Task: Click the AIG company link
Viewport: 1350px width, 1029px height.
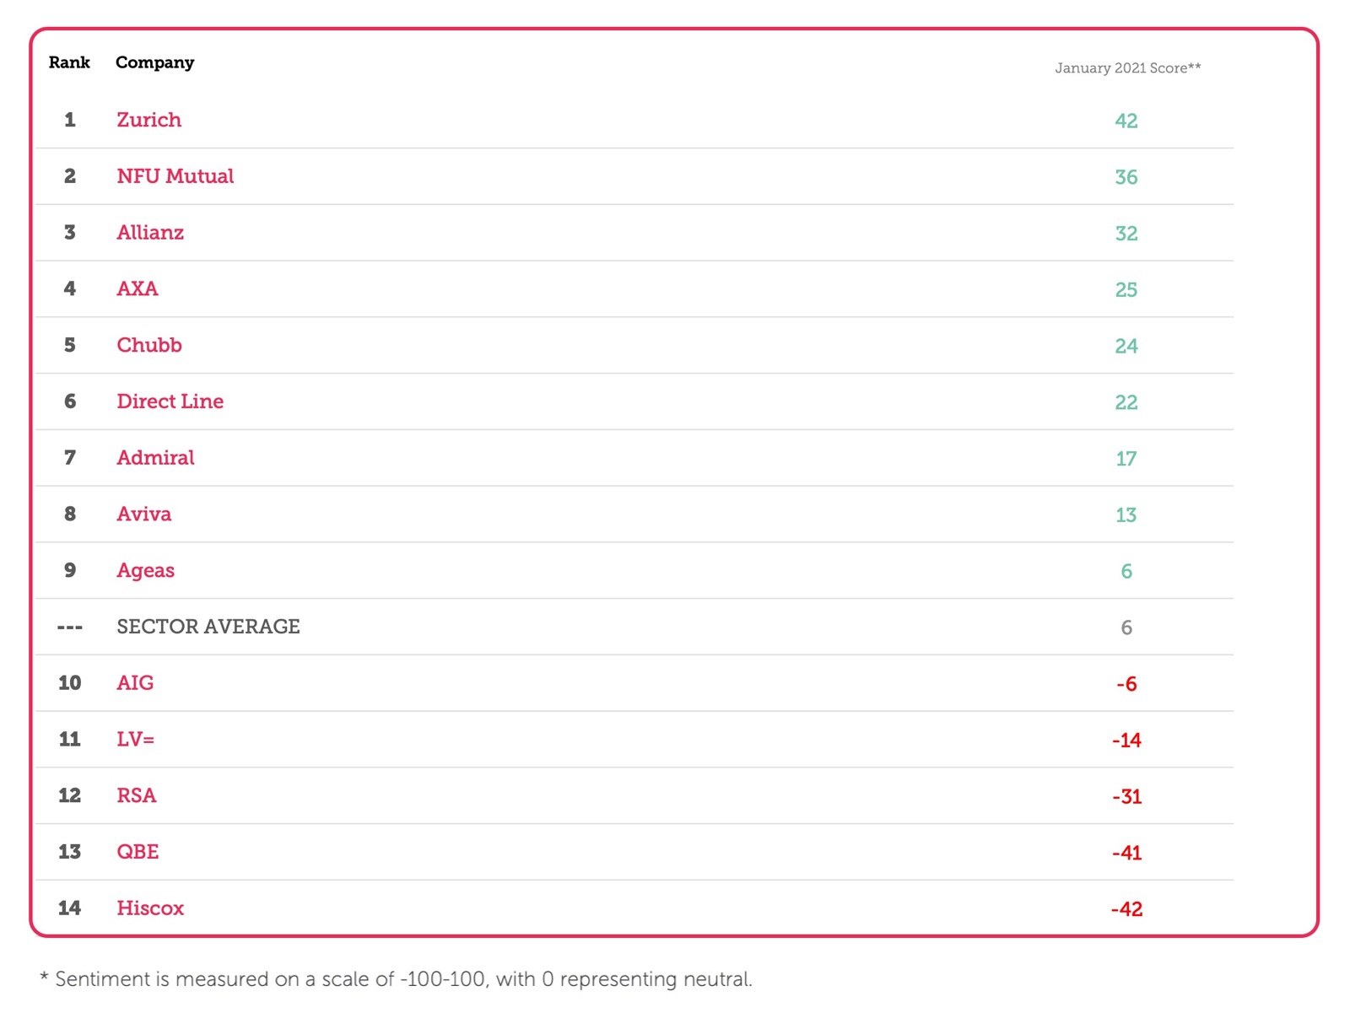Action: (x=135, y=682)
